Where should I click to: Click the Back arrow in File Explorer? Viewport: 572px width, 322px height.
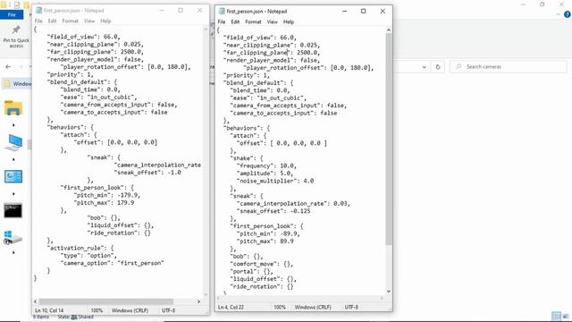(8, 67)
